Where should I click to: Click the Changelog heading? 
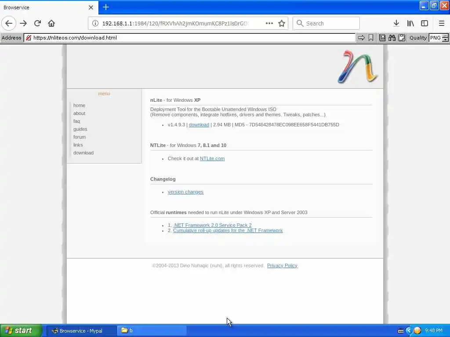point(163,179)
